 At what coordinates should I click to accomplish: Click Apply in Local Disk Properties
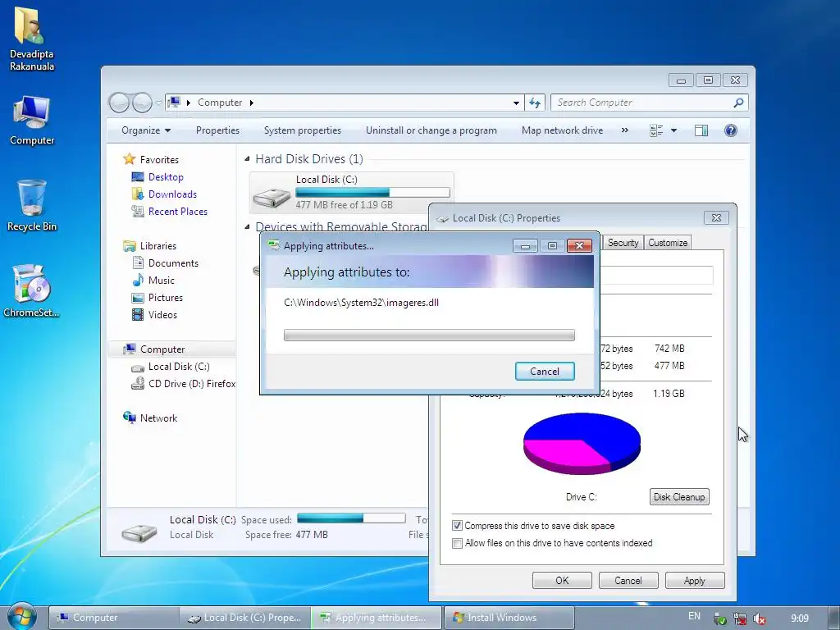coord(694,581)
